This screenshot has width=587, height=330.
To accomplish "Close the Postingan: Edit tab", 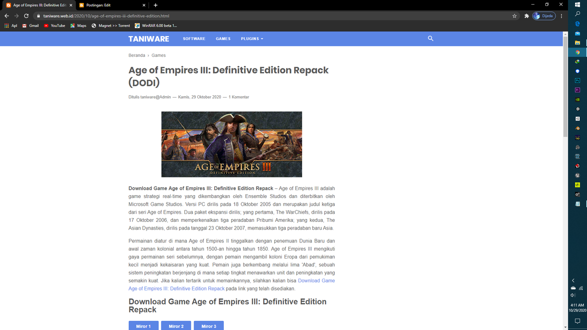I will pyautogui.click(x=144, y=5).
